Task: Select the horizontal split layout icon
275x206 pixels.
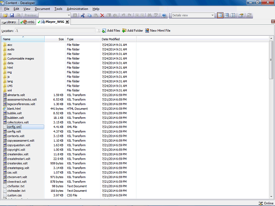Action: pos(226,15)
